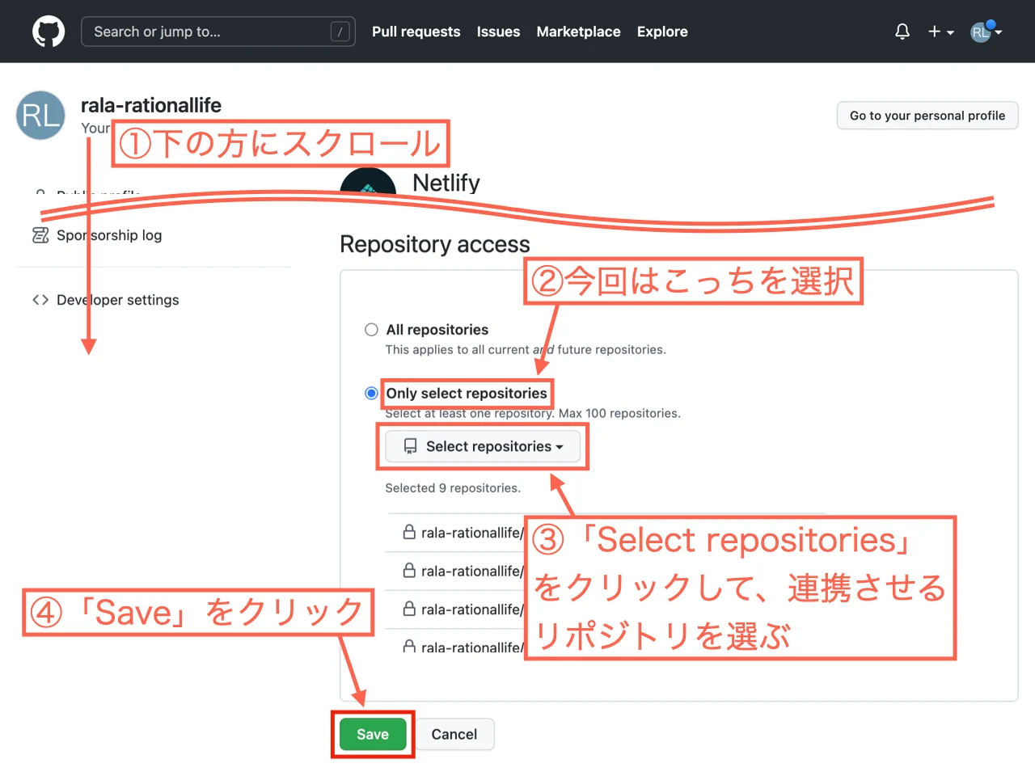
Task: Open the notifications bell
Action: coord(902,31)
